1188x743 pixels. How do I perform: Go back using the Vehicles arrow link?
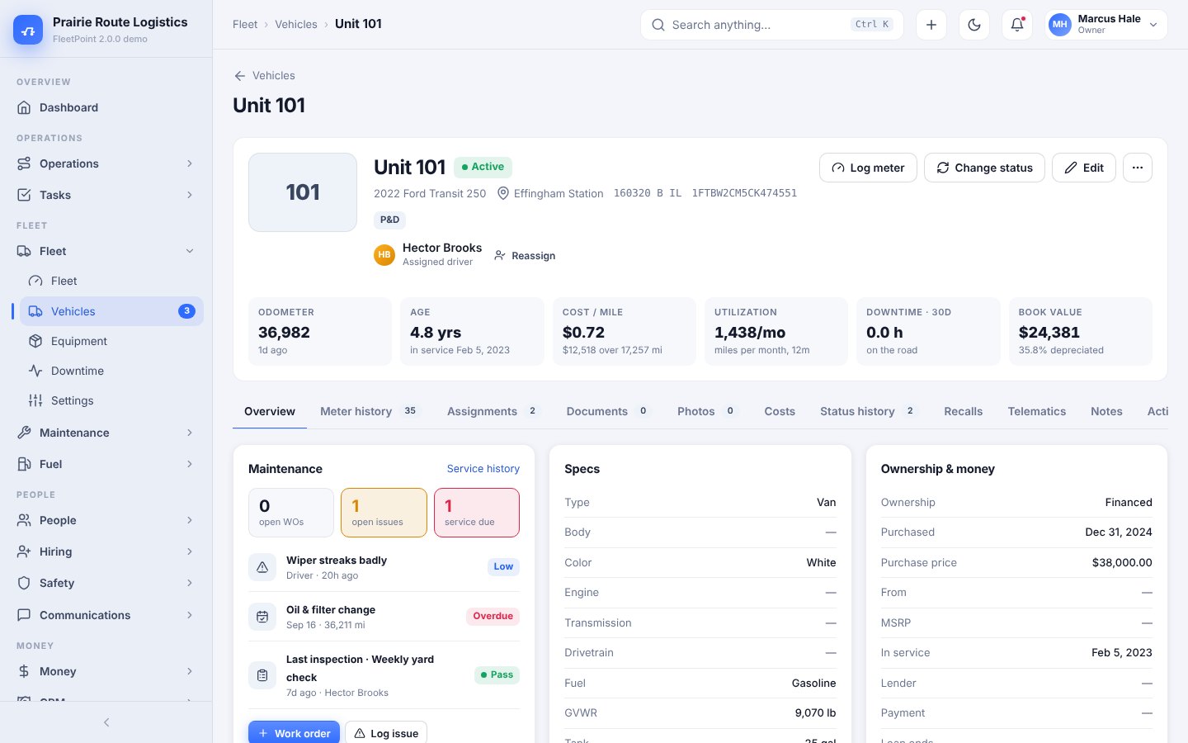click(x=264, y=75)
